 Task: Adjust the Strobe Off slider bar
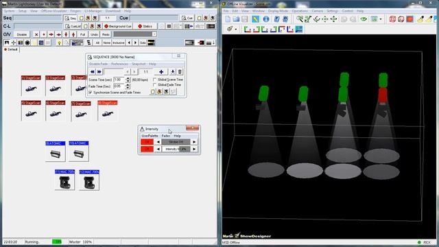click(x=176, y=142)
